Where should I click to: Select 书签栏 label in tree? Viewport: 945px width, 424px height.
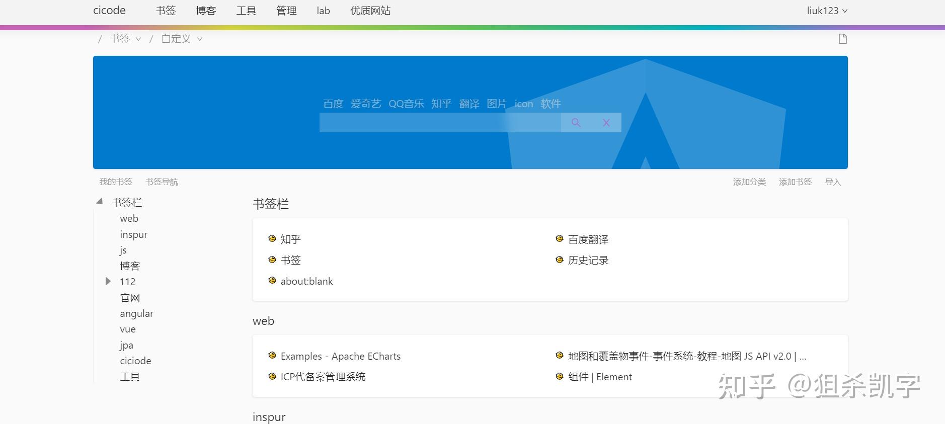point(127,202)
